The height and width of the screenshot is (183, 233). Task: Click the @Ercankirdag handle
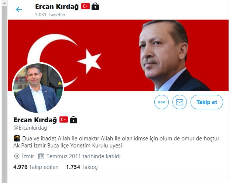click(x=30, y=128)
